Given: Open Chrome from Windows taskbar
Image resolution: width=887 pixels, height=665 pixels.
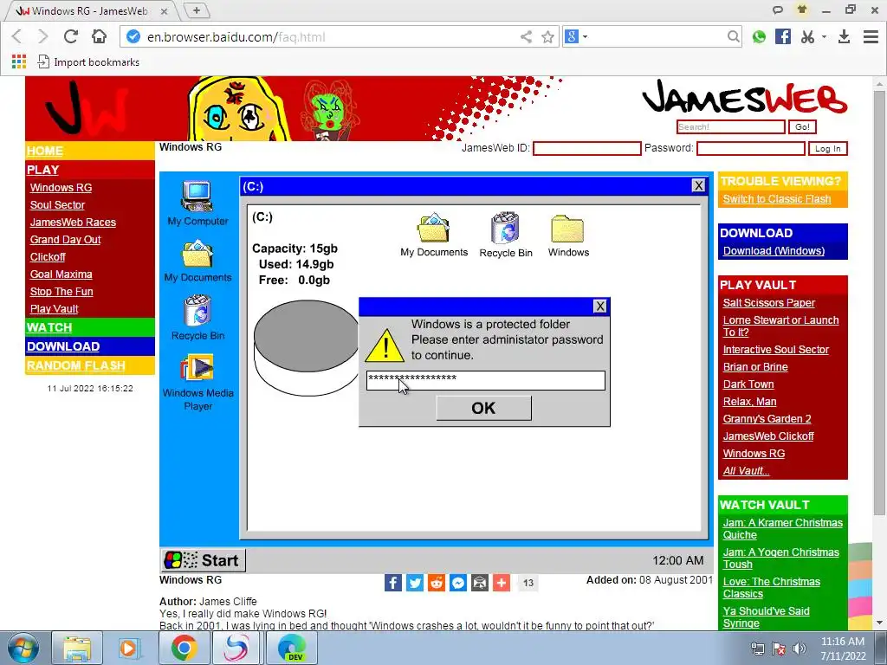Looking at the screenshot, I should point(184,648).
